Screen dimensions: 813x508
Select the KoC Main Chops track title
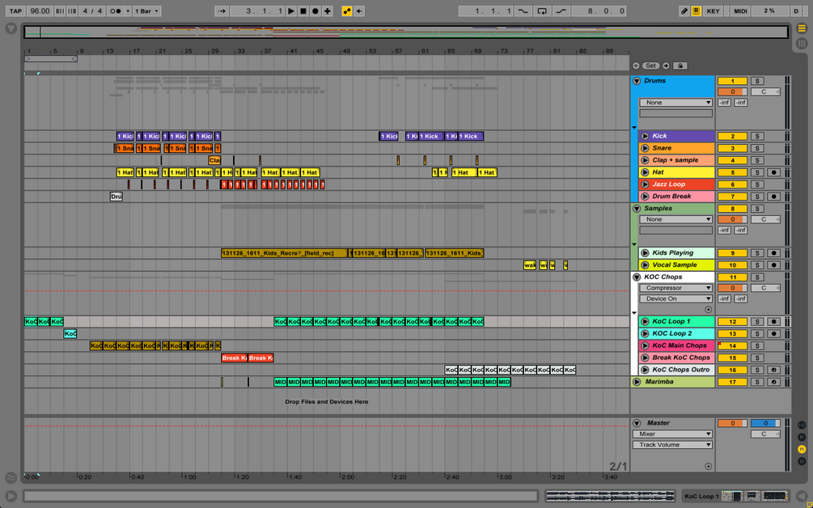click(680, 345)
